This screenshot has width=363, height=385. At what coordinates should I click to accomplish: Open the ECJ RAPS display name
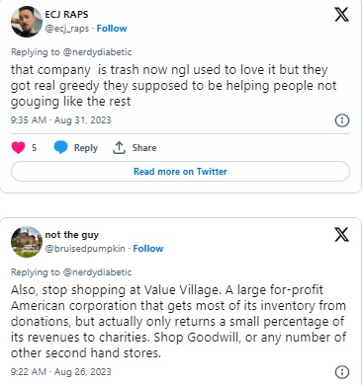tap(66, 15)
